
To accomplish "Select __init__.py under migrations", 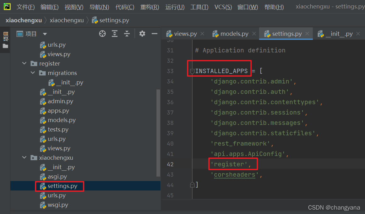I will 66,82.
